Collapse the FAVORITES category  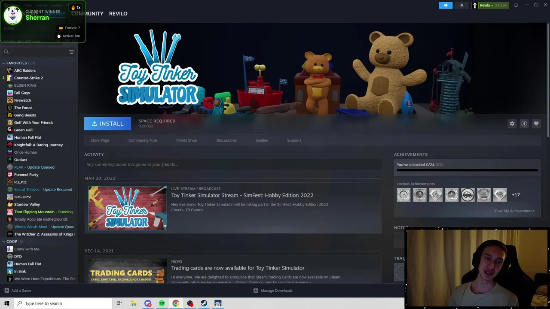[3, 63]
